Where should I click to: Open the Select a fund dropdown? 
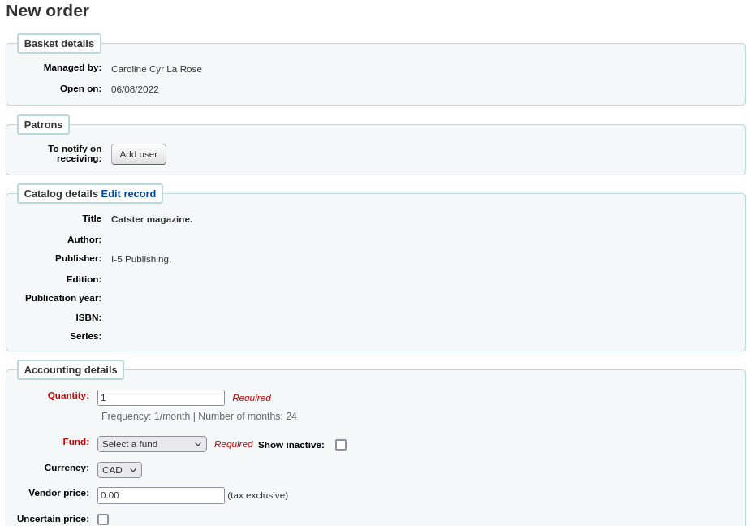(152, 444)
